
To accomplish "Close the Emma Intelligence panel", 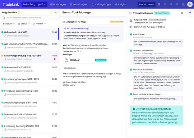I will tap(182, 13).
